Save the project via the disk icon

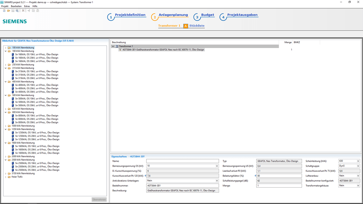coord(13,10)
